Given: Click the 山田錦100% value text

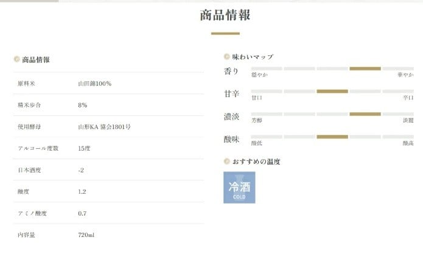Looking at the screenshot, I should (95, 83).
